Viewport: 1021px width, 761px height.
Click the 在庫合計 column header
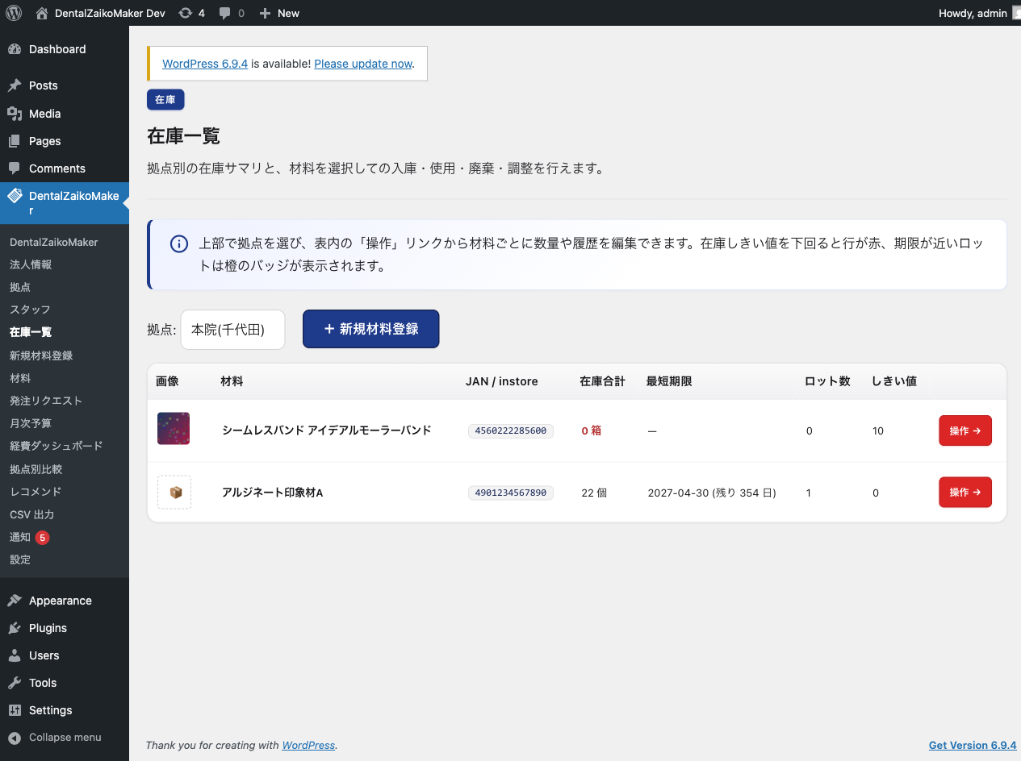point(602,381)
